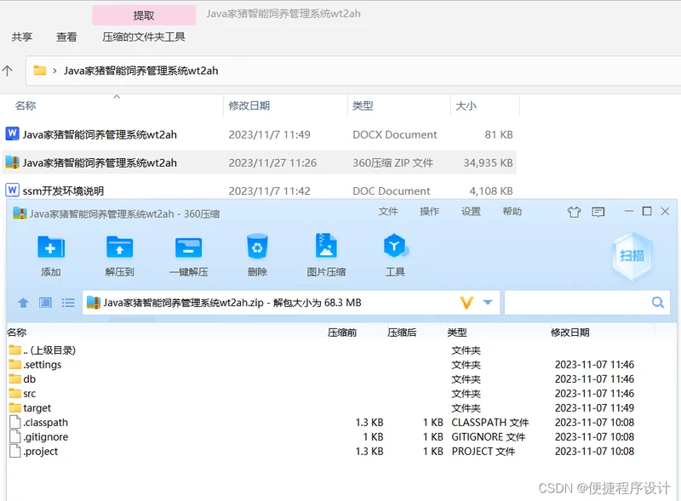Screen dimensions: 681x501
Task: Click the GITIGNORE 文件 type cell
Action: click(x=488, y=436)
